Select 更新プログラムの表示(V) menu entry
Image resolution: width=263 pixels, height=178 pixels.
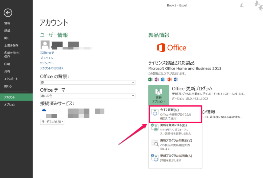(175, 144)
